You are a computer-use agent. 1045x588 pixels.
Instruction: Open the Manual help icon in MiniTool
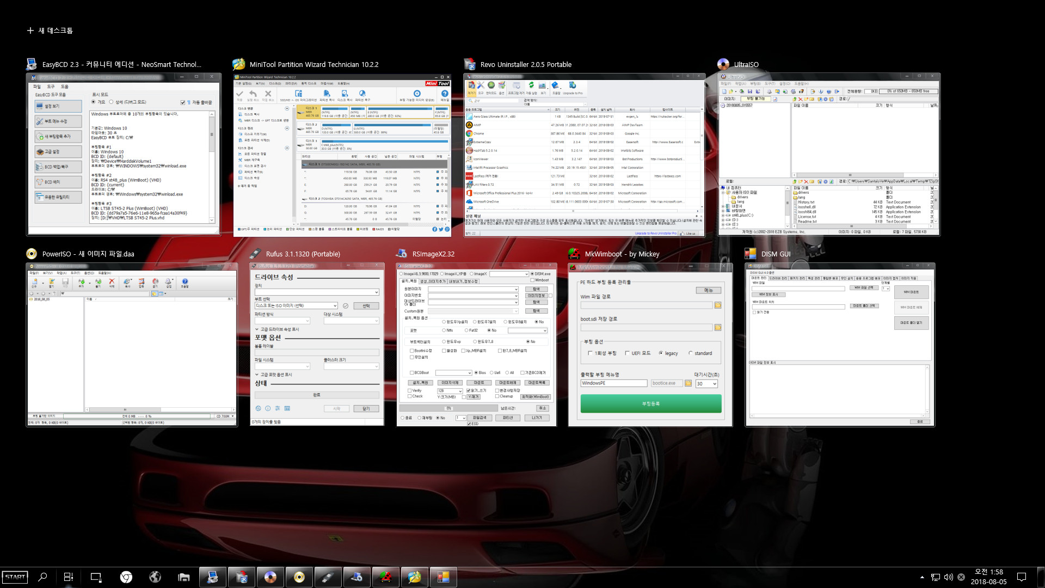click(445, 94)
